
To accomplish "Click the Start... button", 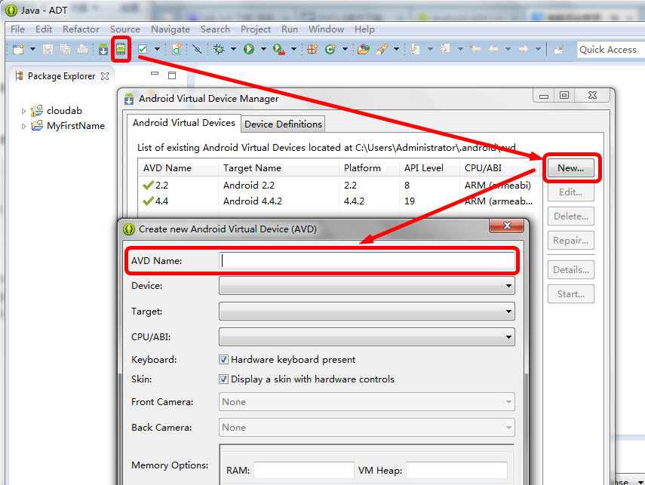I will click(570, 294).
